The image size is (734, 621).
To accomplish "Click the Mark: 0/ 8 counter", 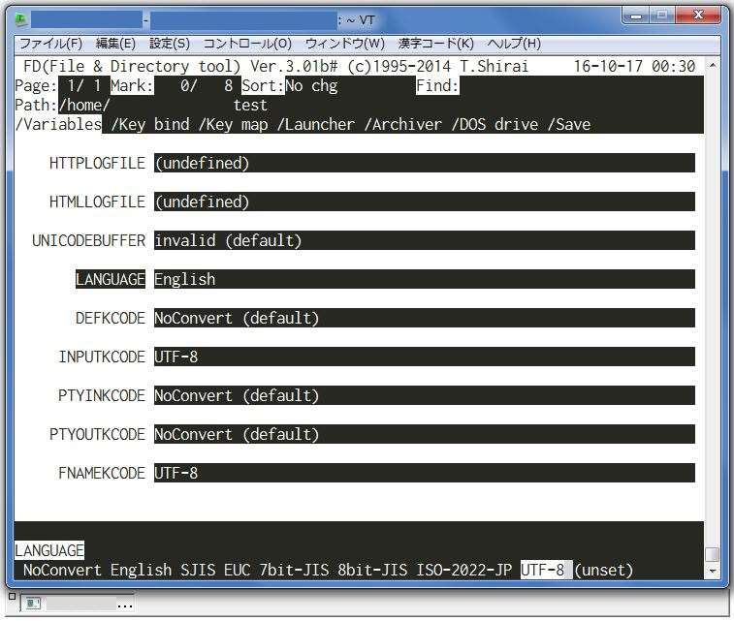I will pos(172,85).
